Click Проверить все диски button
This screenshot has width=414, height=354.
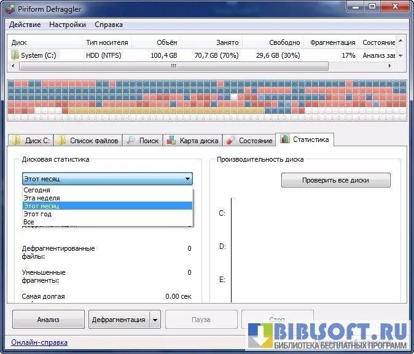click(x=336, y=181)
